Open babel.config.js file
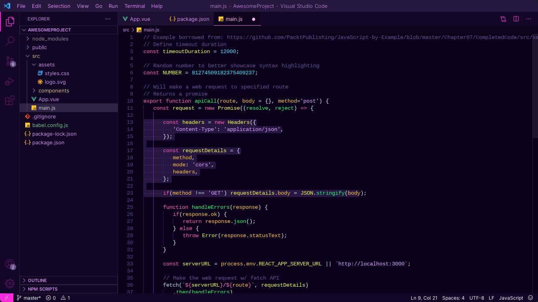The image size is (538, 302). click(69, 125)
